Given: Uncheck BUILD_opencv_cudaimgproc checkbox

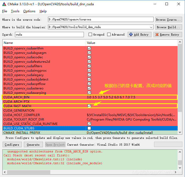Looking at the screenshot, I should click(x=89, y=71).
